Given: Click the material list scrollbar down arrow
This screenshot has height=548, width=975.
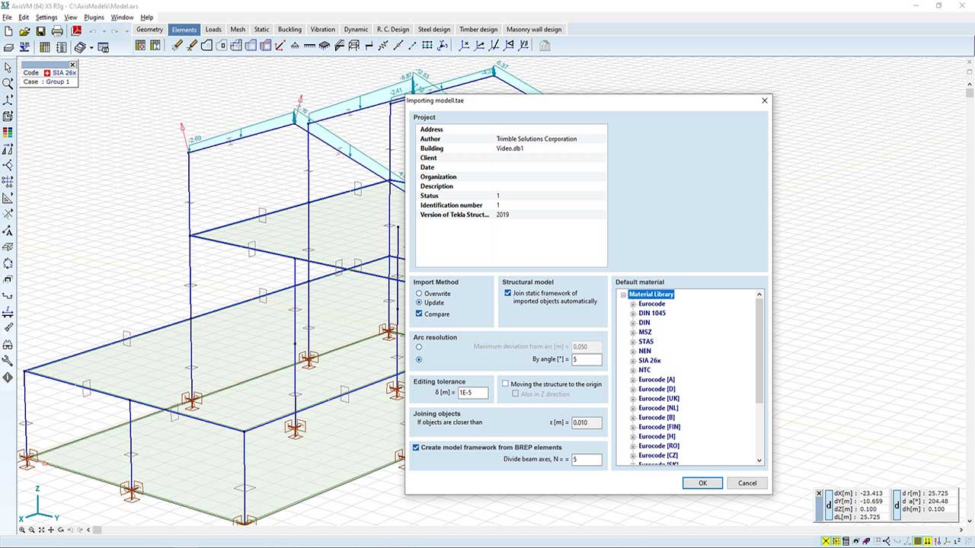Looking at the screenshot, I should pyautogui.click(x=759, y=460).
